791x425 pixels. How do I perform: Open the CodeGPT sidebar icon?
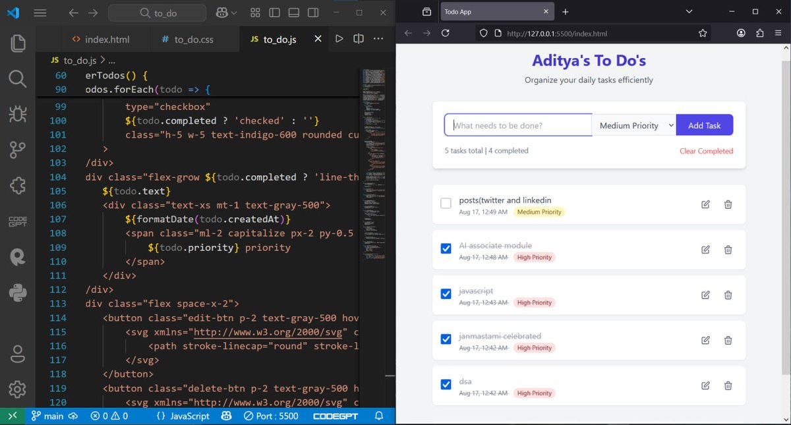18,221
